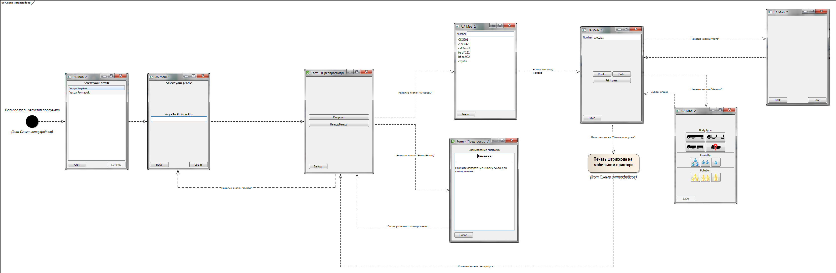Open the Очередь queue button
This screenshot has height=273, width=836.
[339, 117]
